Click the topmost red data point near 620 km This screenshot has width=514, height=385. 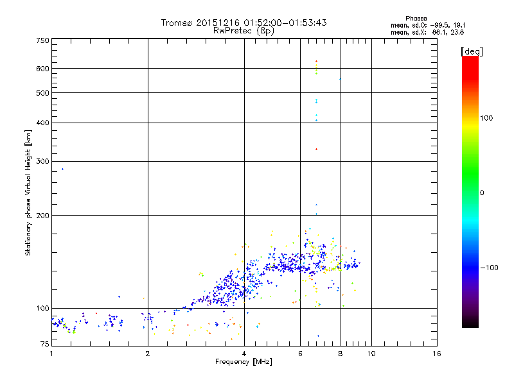click(x=316, y=61)
